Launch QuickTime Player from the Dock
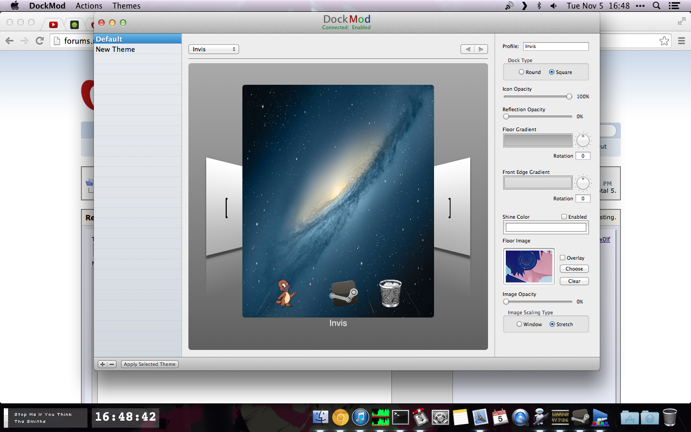 click(520, 417)
